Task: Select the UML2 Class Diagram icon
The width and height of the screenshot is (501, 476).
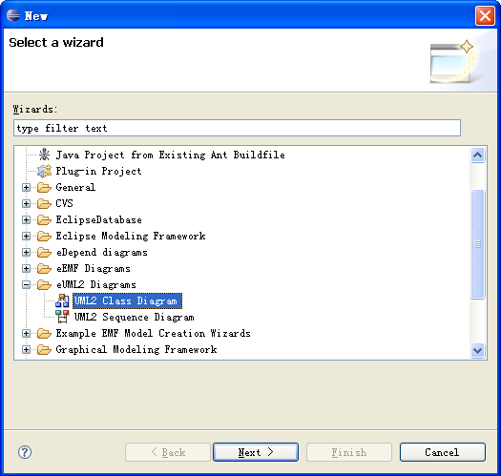Action: point(62,300)
